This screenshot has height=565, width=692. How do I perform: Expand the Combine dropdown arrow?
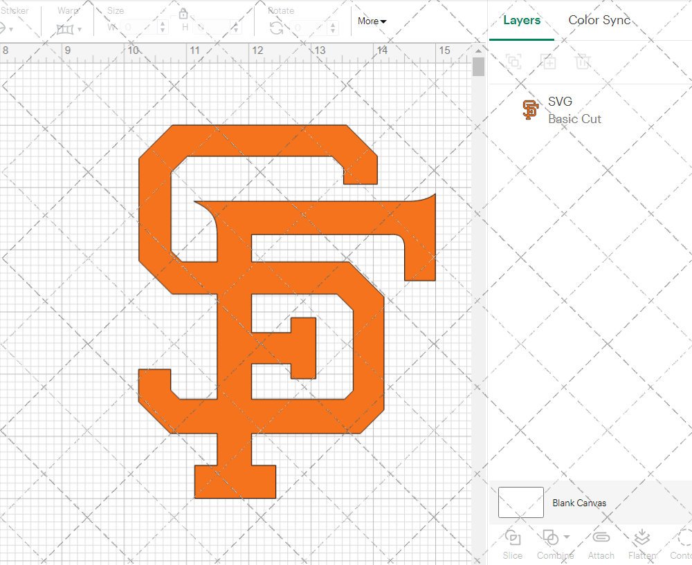click(567, 537)
